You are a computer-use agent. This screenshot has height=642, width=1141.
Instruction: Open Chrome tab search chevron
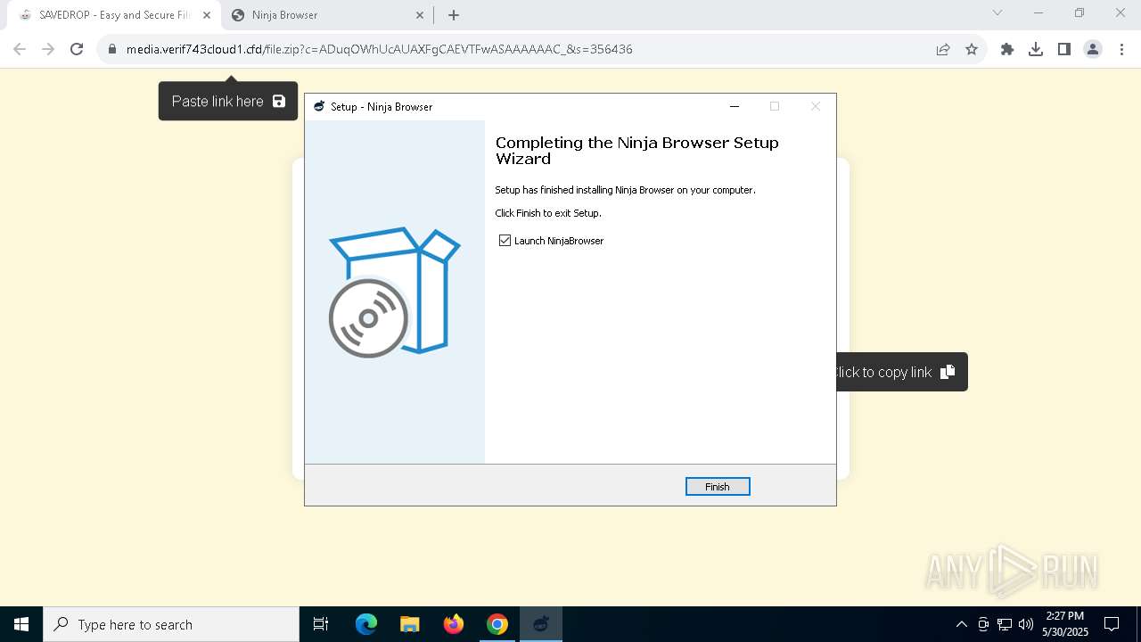(997, 12)
